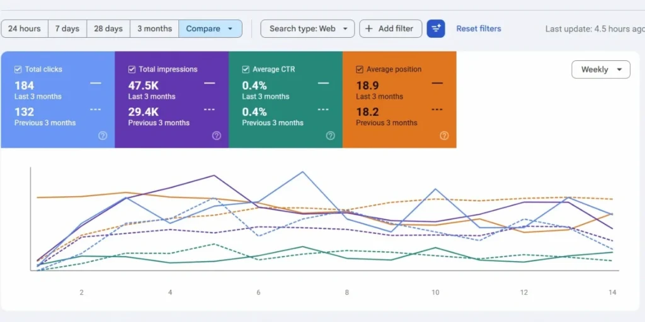Open help icon on Average CTR card
Image resolution: width=645 pixels, height=322 pixels.
coord(330,136)
